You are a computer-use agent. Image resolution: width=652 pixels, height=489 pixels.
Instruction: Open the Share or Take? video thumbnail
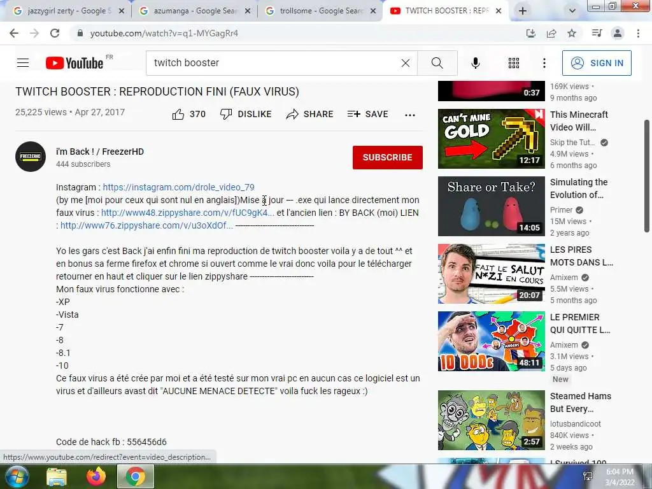click(491, 206)
